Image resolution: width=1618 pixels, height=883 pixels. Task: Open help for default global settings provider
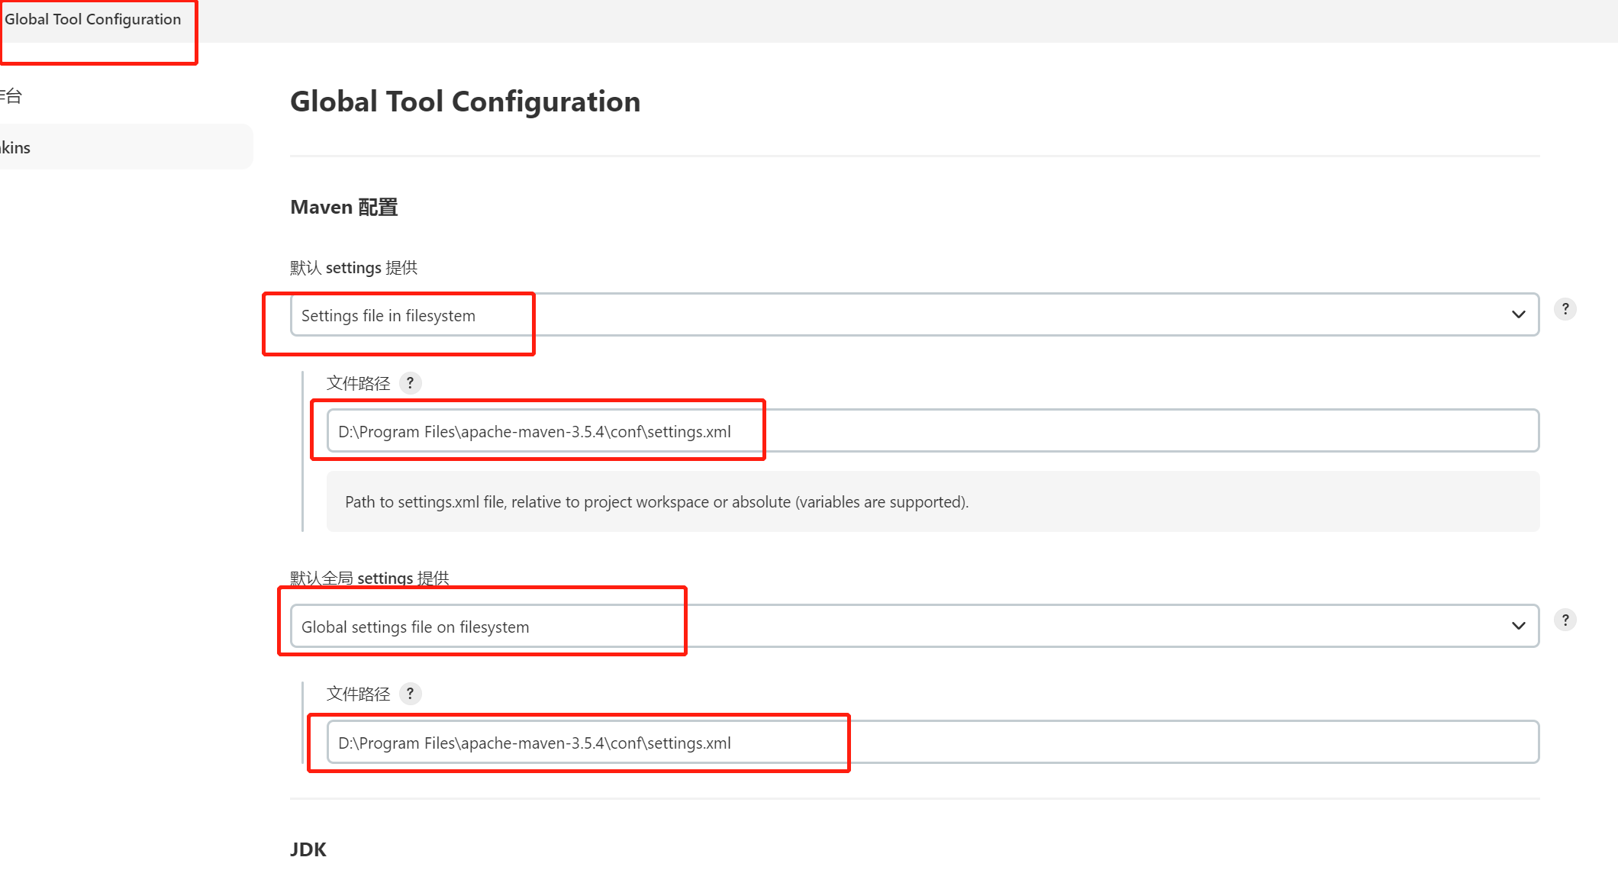coord(1565,620)
